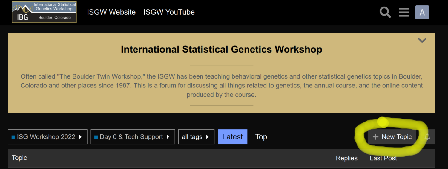Click the blue square on ISG Workshop 2022

pyautogui.click(x=13, y=137)
